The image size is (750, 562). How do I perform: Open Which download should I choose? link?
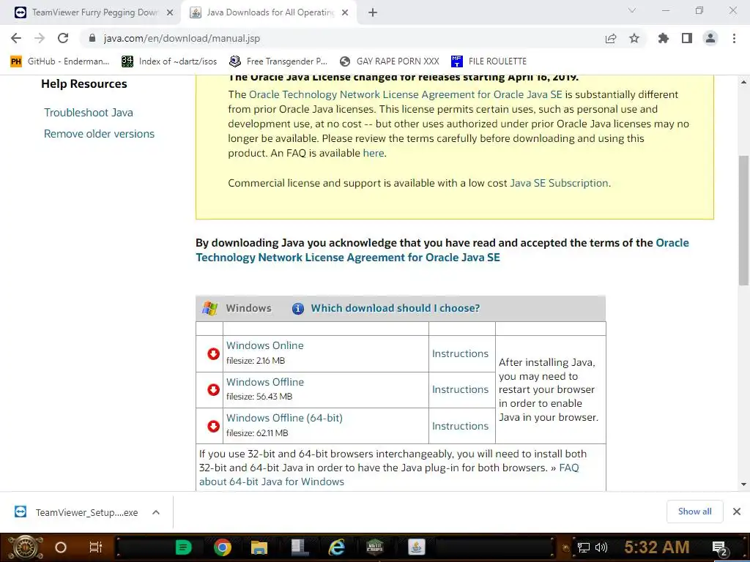click(395, 308)
